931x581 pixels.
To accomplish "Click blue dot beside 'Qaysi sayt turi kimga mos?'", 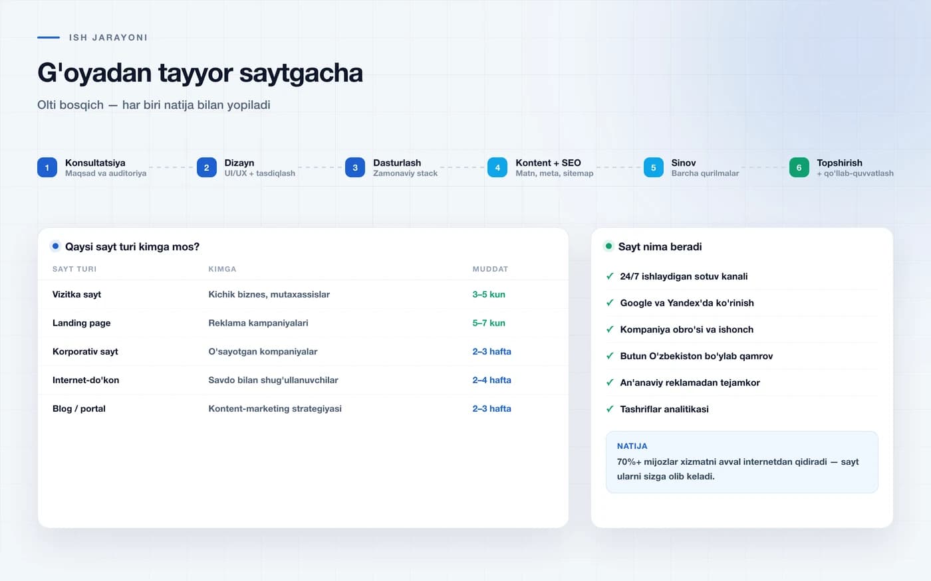I will pos(55,246).
